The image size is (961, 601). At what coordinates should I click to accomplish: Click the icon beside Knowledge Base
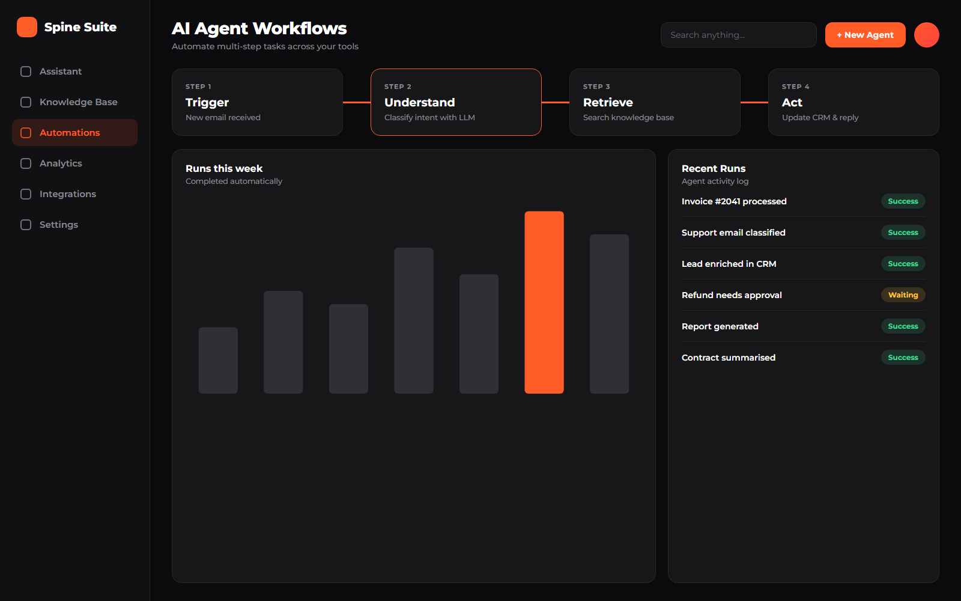[x=26, y=102]
